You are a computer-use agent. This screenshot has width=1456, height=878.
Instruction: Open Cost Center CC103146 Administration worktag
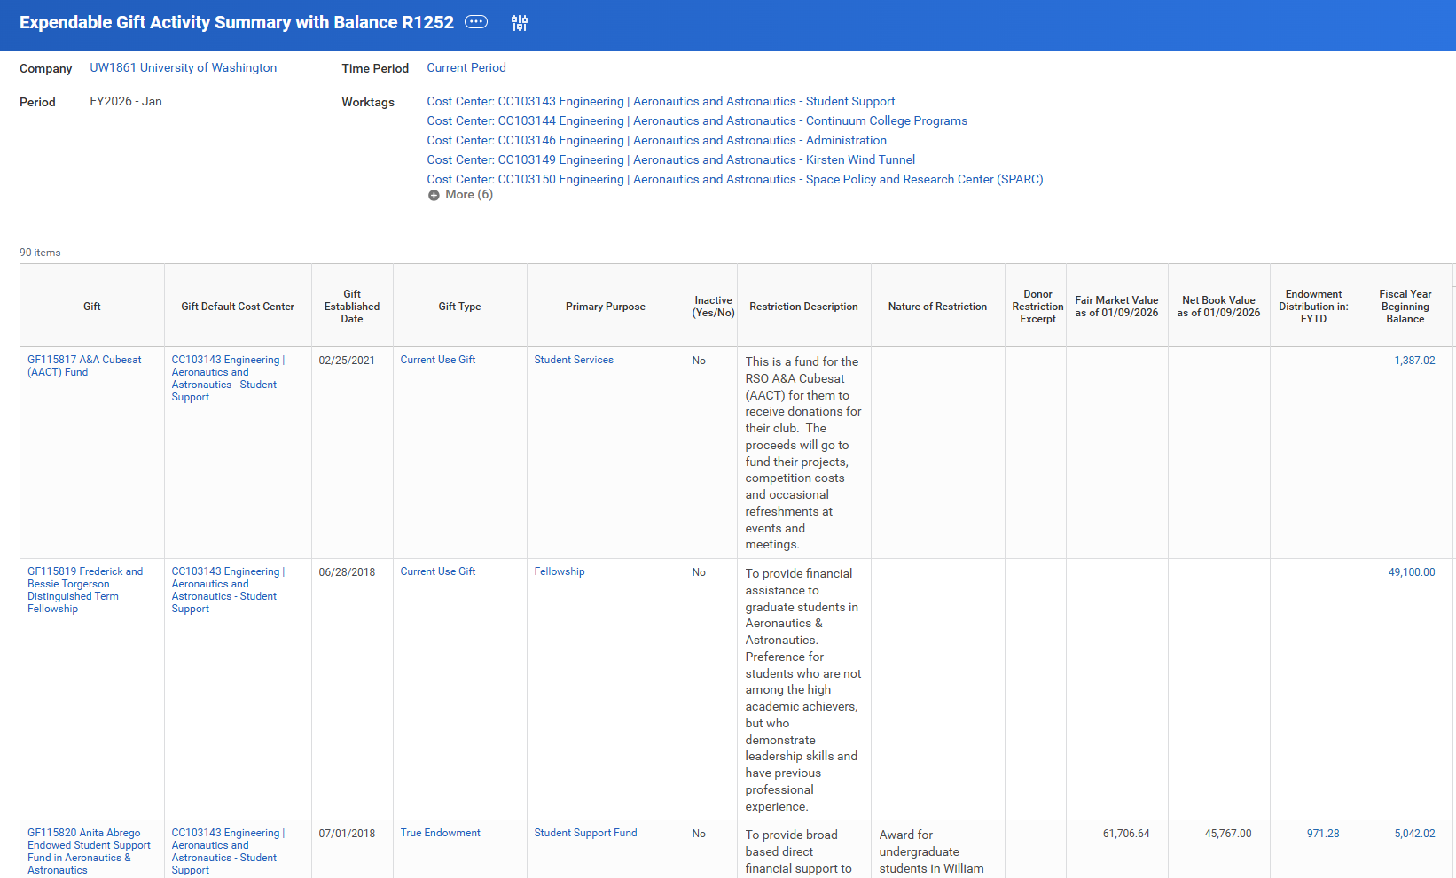[656, 141]
